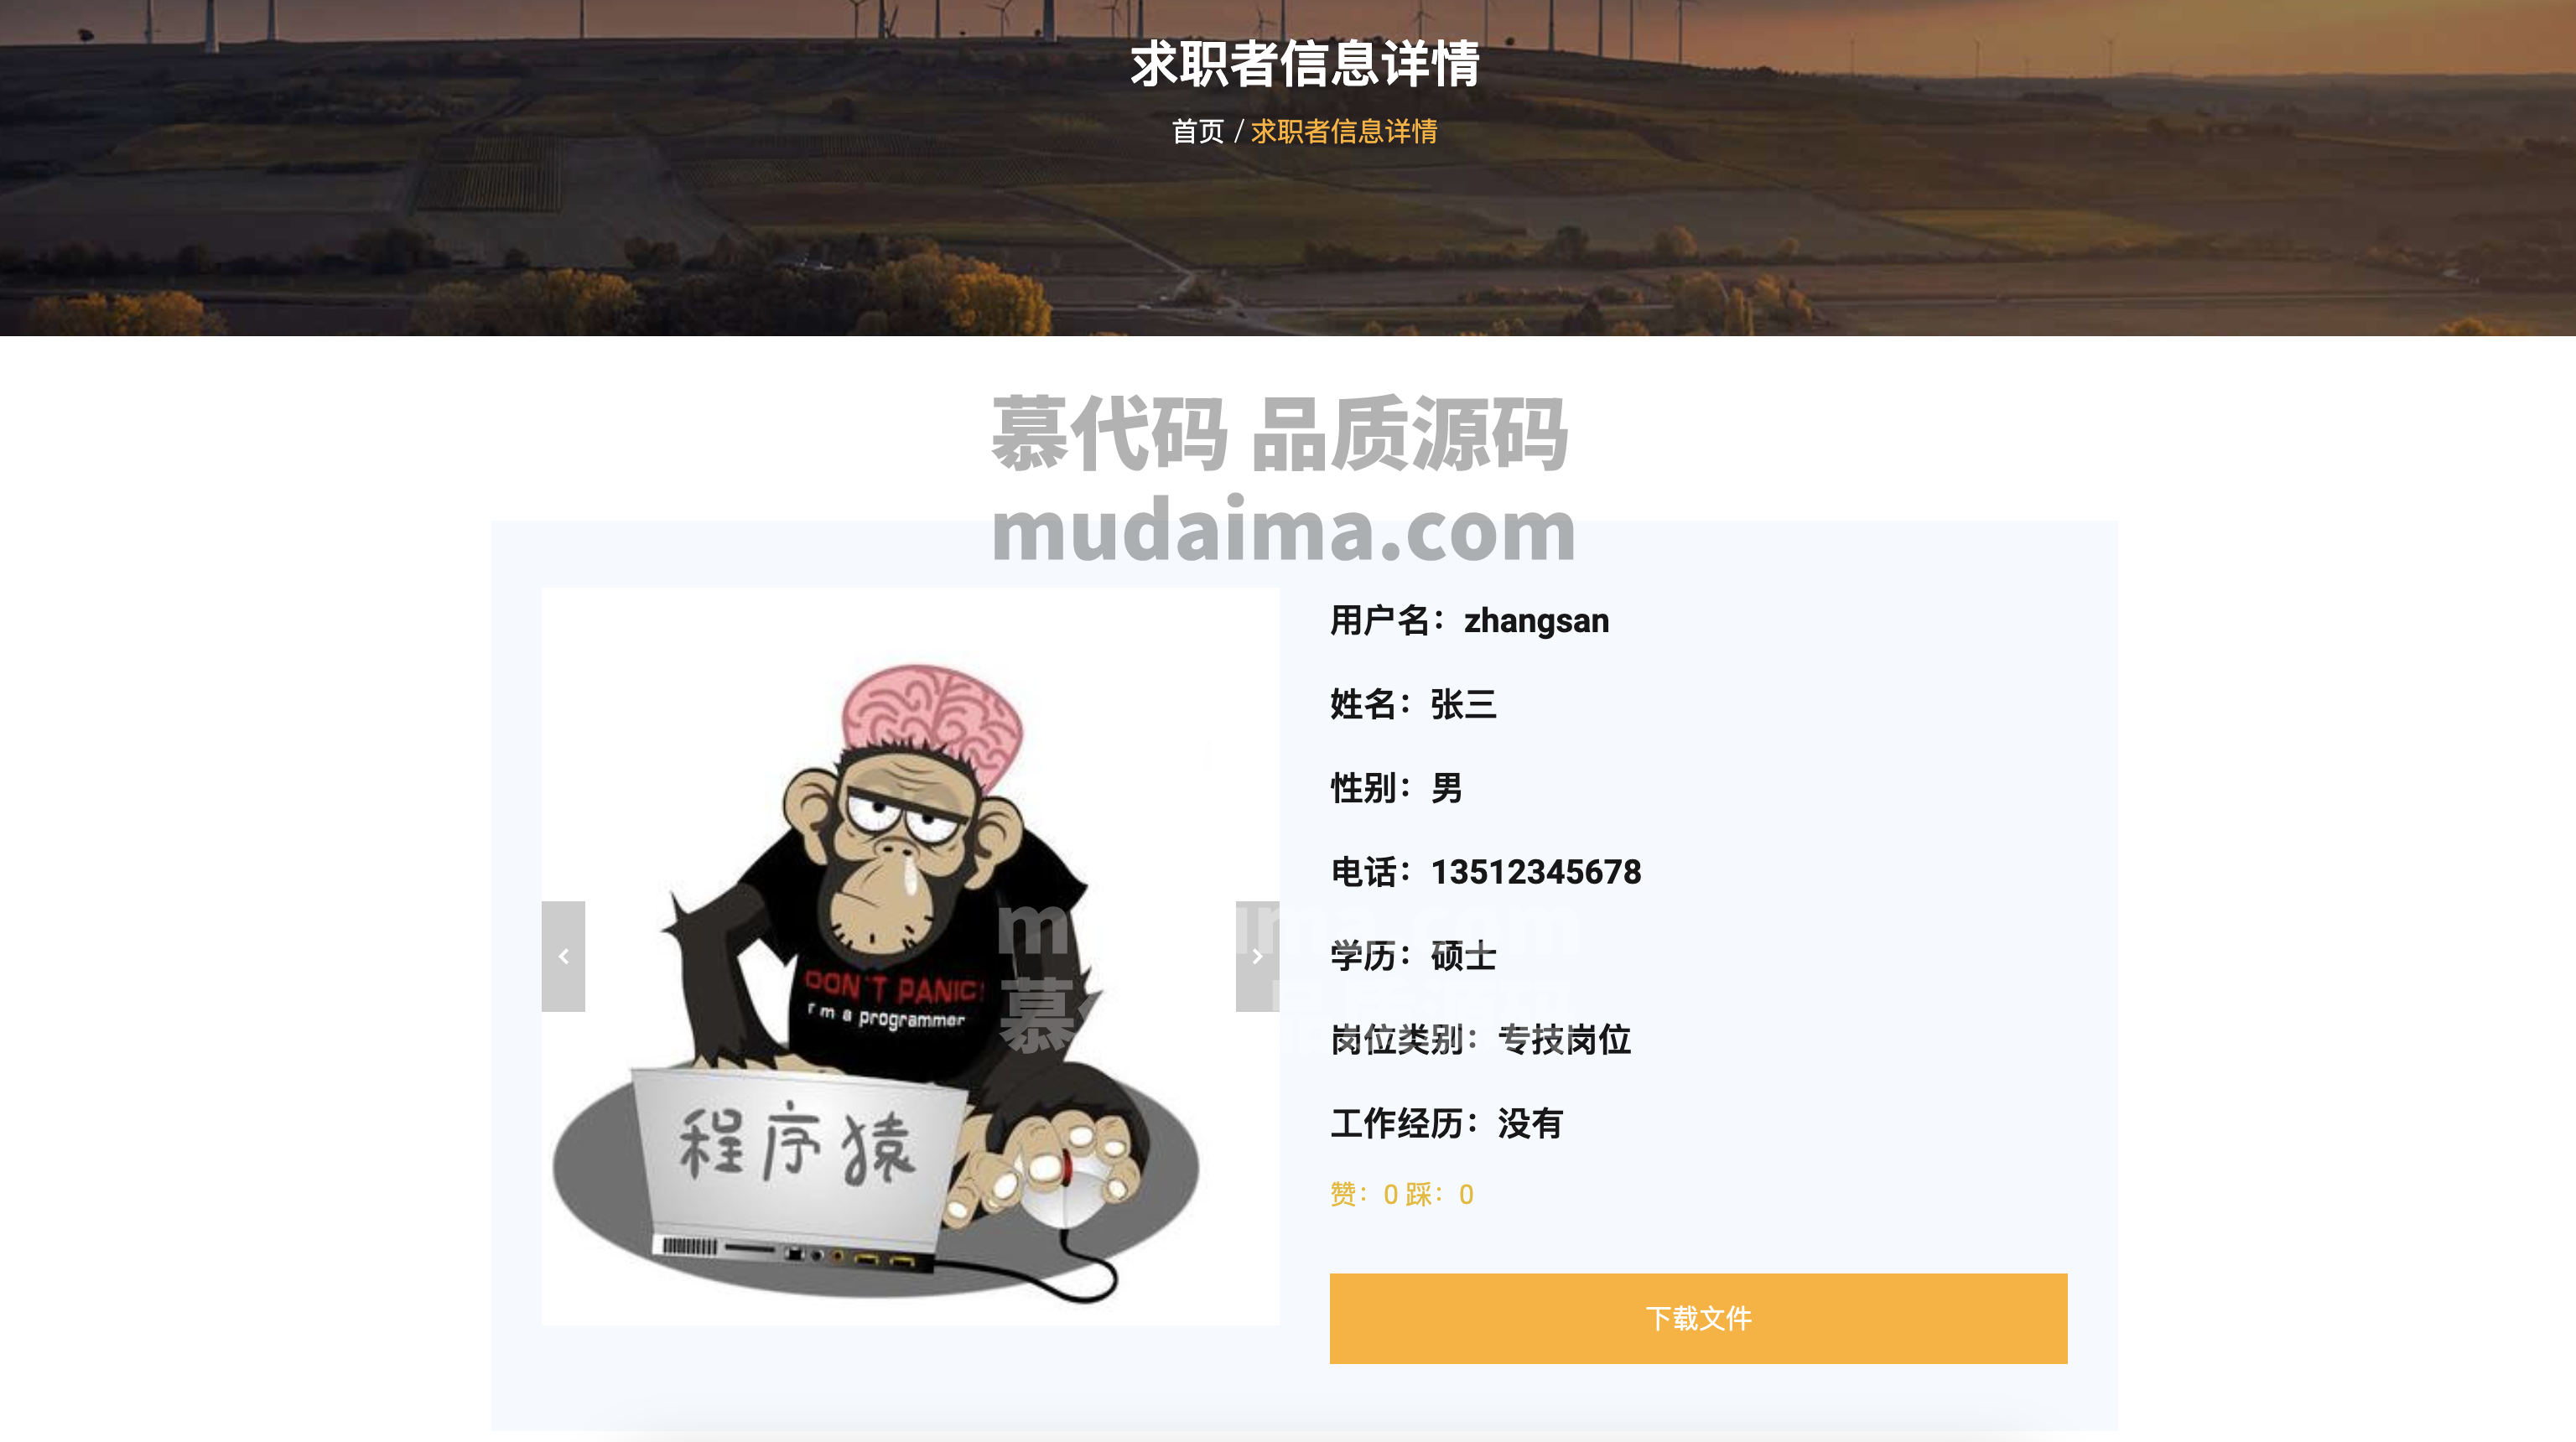Click the 工作经历 没有 entry
The image size is (2576, 1442).
(1446, 1124)
